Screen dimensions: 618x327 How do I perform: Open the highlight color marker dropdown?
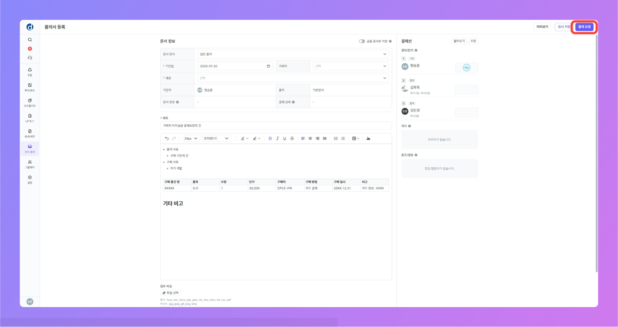pos(257,139)
